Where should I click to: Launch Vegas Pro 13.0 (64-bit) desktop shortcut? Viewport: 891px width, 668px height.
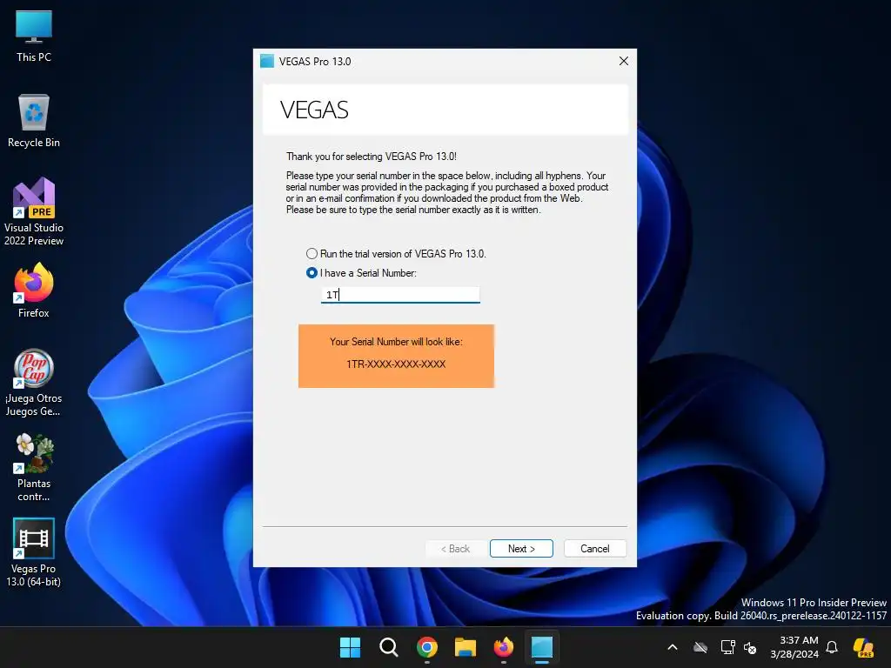[x=34, y=552]
